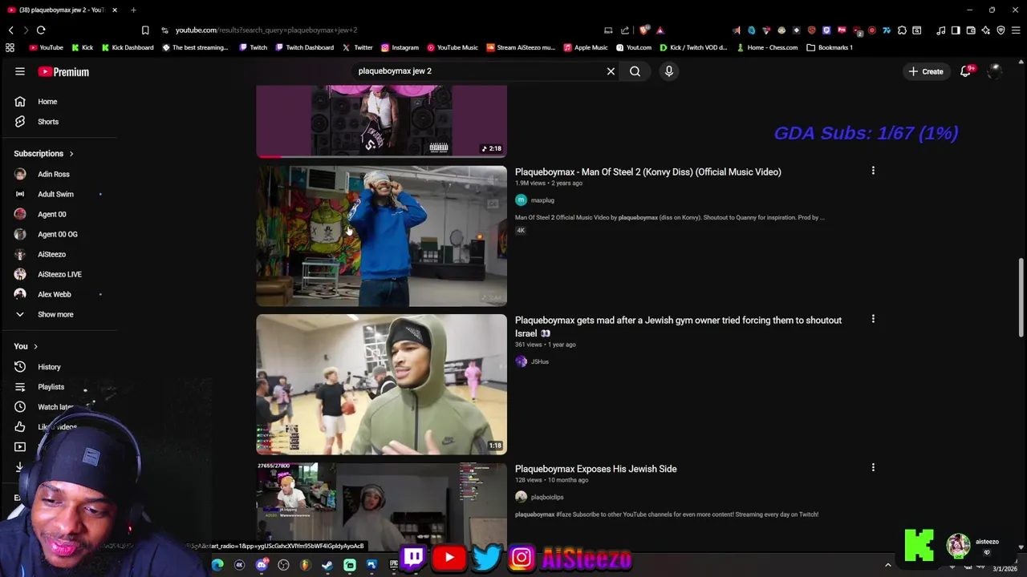1027x577 pixels.
Task: Open the account avatar menu
Action: (x=995, y=71)
